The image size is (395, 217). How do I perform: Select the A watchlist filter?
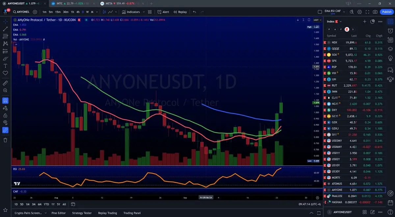click(335, 29)
